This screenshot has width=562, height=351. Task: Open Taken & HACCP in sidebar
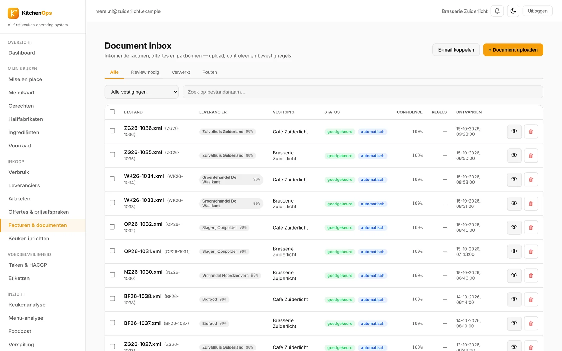[28, 265]
